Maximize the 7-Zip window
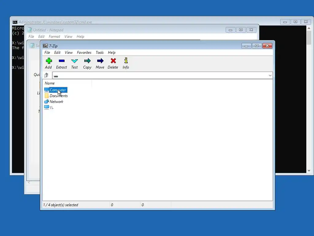Screen dimensions: 314x236 (257, 46)
